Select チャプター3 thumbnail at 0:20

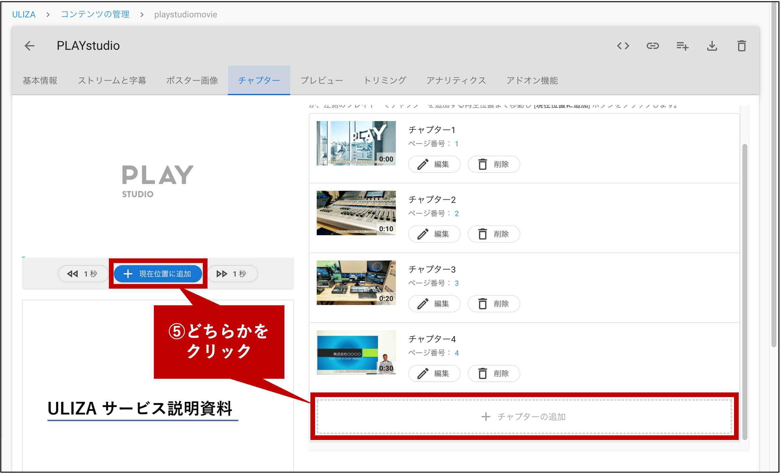356,283
